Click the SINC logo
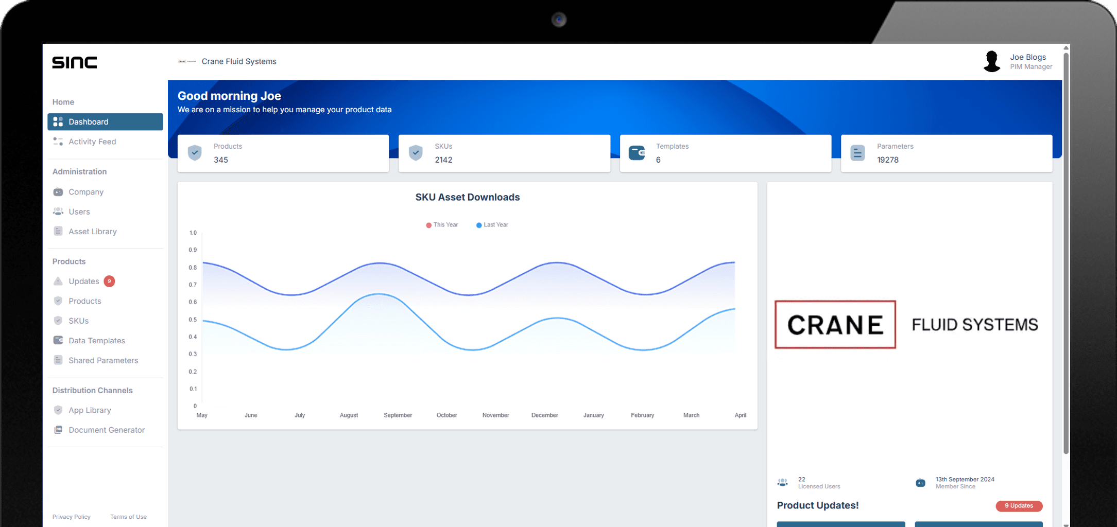 75,62
